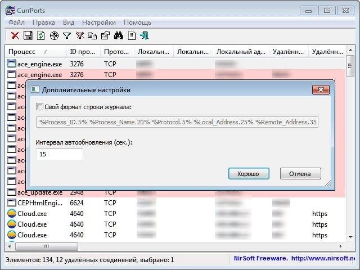The height and width of the screenshot is (270, 360).
Task: Click the copy selected items icon
Action: pos(92,36)
